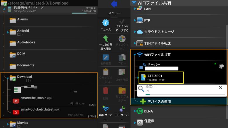Toggle the server (サーバー) radio button
Viewport: 228px width, 128px height.
(221, 66)
